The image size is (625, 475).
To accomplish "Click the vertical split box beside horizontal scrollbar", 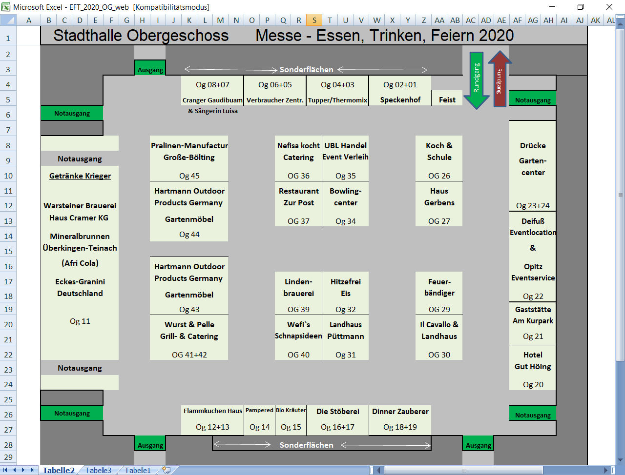I will [x=613, y=471].
